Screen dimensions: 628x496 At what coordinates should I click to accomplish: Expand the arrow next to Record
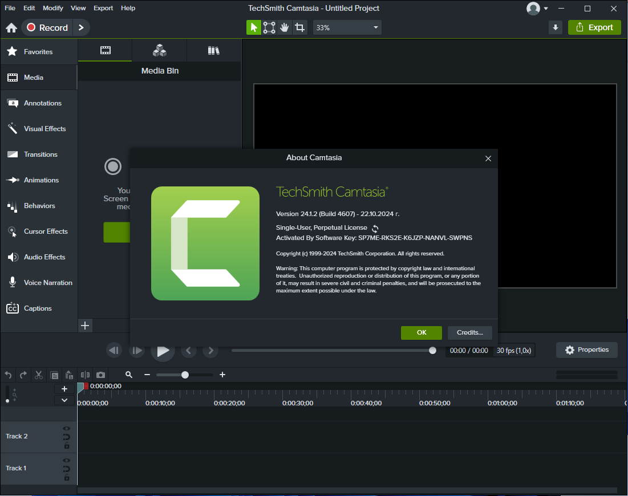click(81, 27)
